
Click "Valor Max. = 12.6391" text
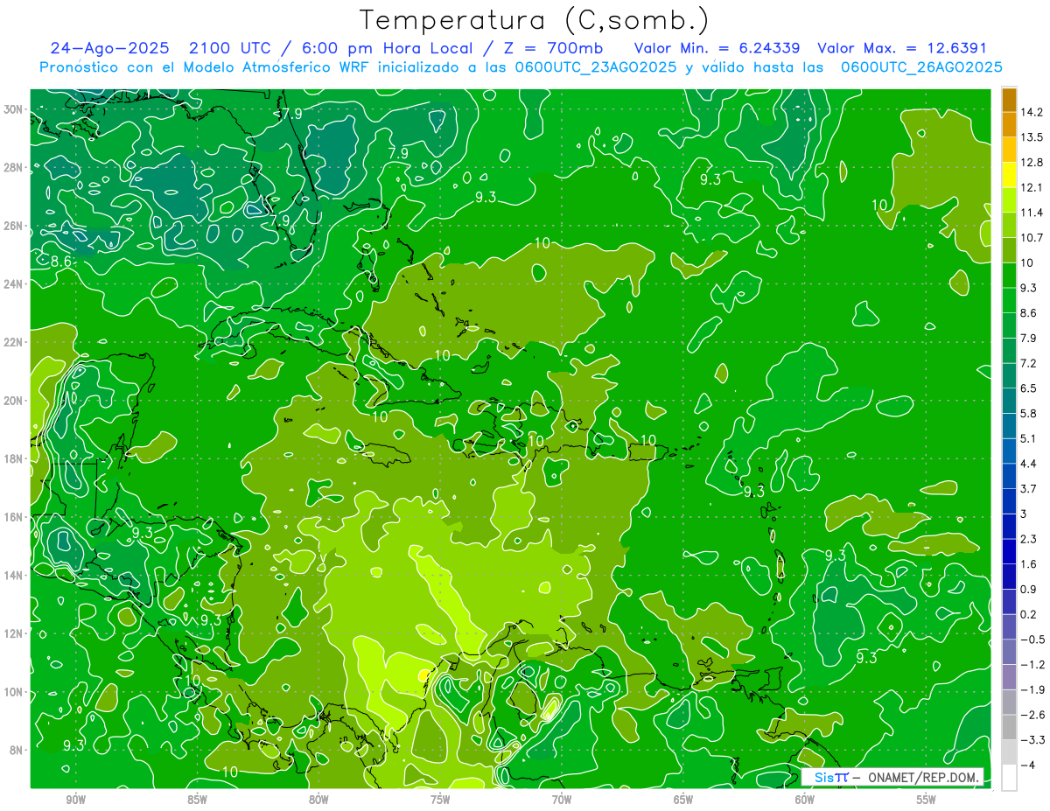(902, 48)
